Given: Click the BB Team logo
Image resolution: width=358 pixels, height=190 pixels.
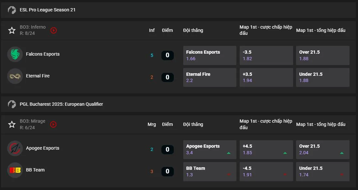Looking at the screenshot, I should (15, 170).
